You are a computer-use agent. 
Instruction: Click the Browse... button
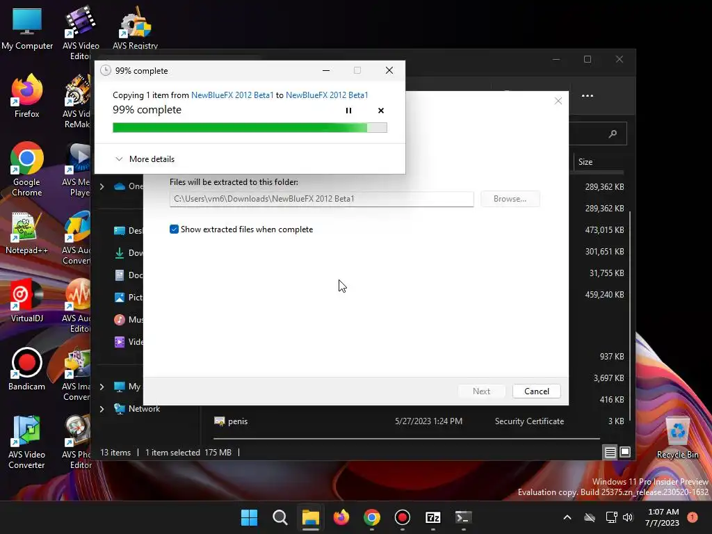point(510,199)
